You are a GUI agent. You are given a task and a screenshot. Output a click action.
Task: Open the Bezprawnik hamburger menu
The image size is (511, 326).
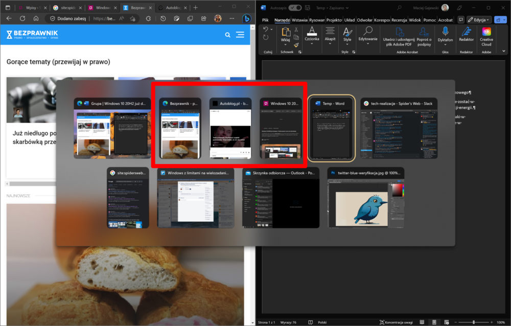(240, 35)
